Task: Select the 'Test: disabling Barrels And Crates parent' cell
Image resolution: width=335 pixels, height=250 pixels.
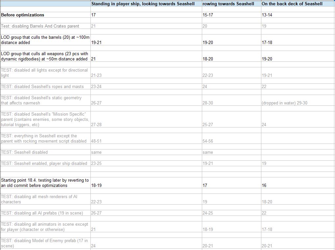Action: [40, 26]
